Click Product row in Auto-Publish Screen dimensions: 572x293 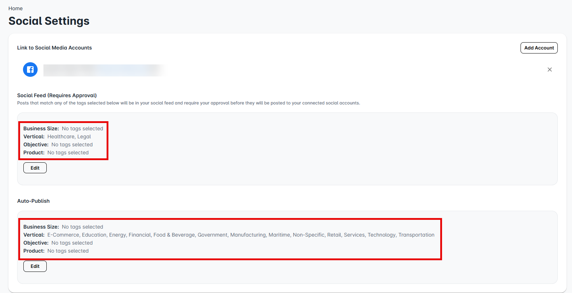coord(56,251)
